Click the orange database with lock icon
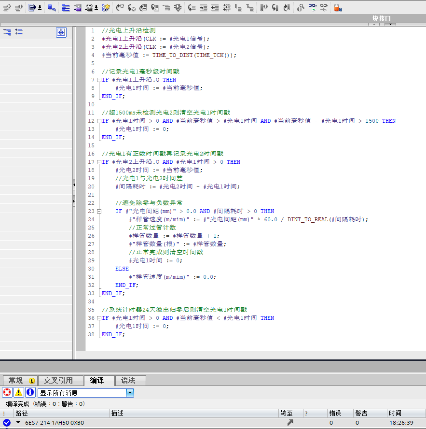Screen dimensions: 426x429 [338, 8]
